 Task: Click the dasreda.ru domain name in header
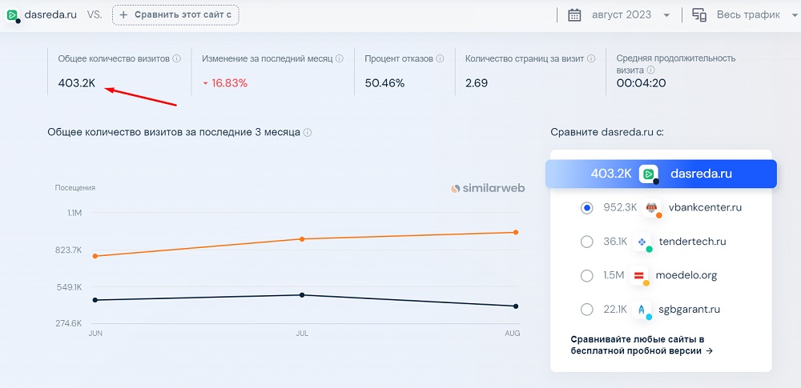click(50, 15)
